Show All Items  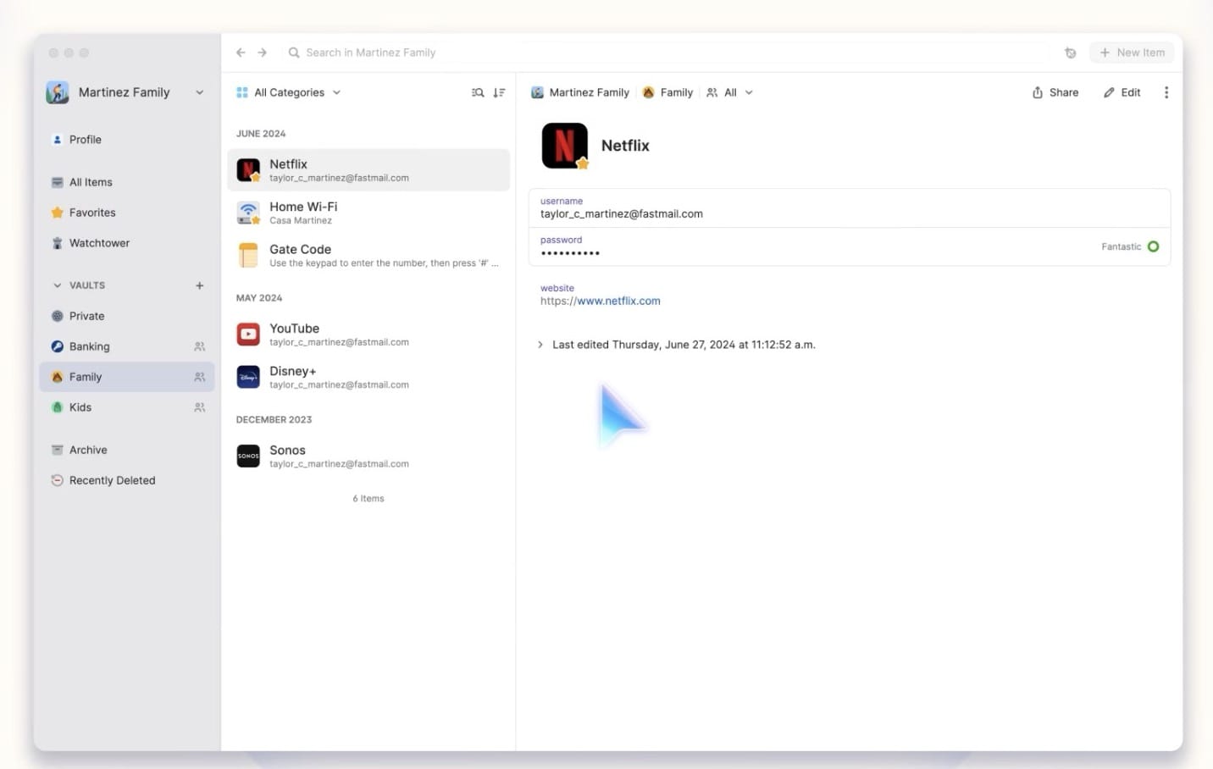[126, 182]
